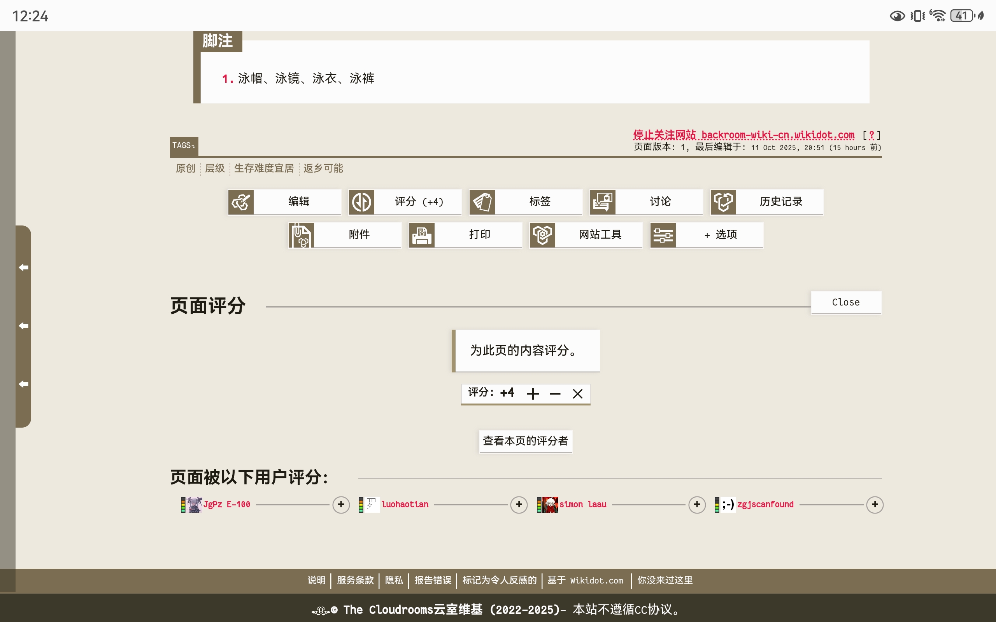Close the page rating panel
This screenshot has width=996, height=622.
point(846,302)
